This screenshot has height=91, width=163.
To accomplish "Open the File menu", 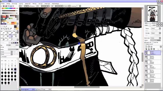I will pyautogui.click(x=3, y=4).
